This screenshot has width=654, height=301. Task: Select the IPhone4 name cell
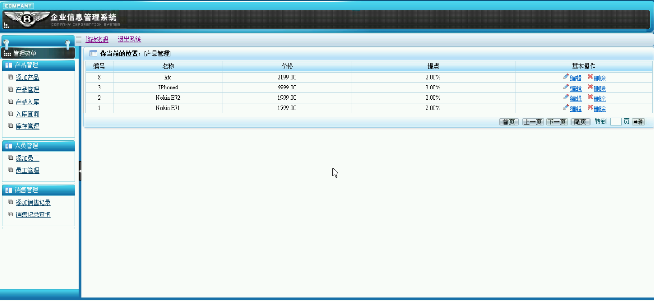[168, 87]
